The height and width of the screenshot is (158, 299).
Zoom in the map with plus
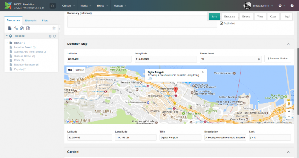pyautogui.click(x=289, y=111)
